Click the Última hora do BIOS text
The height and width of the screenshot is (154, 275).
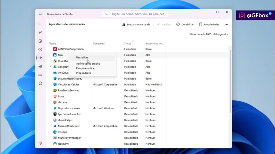[x=208, y=34]
